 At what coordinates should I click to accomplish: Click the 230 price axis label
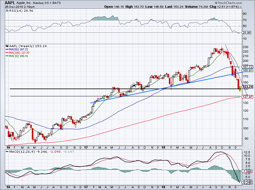click(245, 47)
